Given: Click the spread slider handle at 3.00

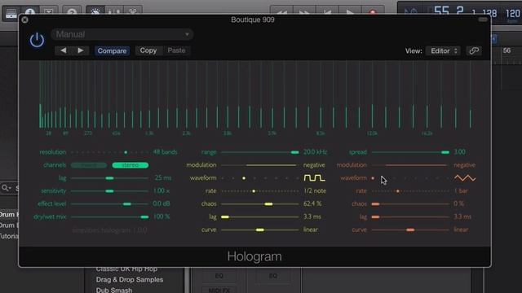Looking at the screenshot, I should [x=445, y=152].
